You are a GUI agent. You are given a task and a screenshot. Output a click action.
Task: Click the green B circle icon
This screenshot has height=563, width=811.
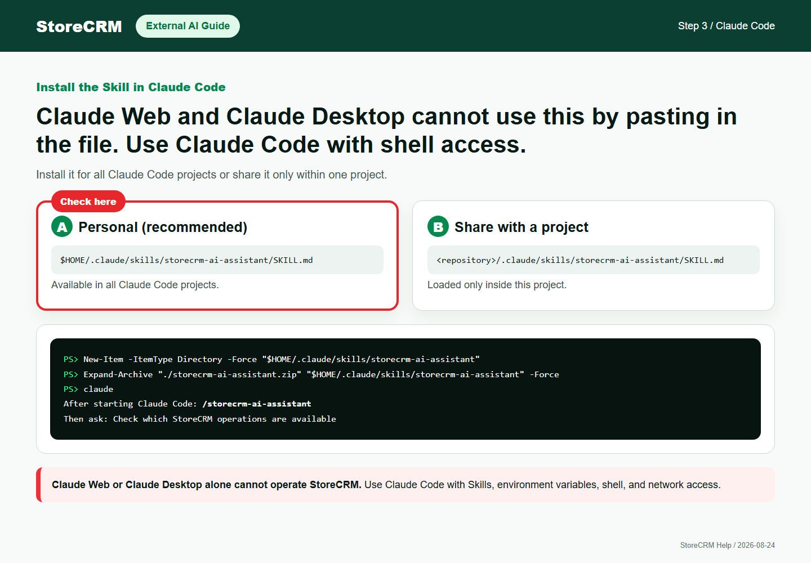pos(438,227)
